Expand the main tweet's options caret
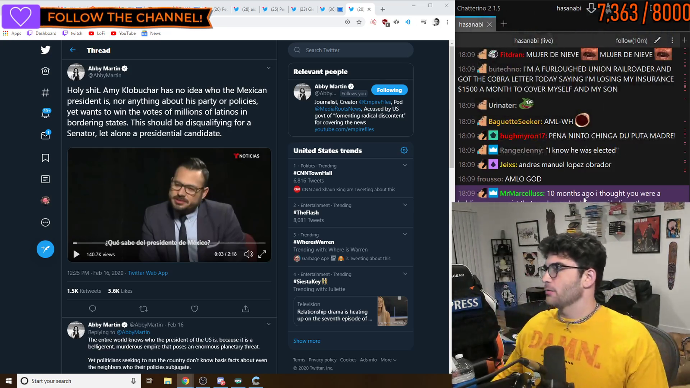This screenshot has height=388, width=690. click(x=268, y=68)
